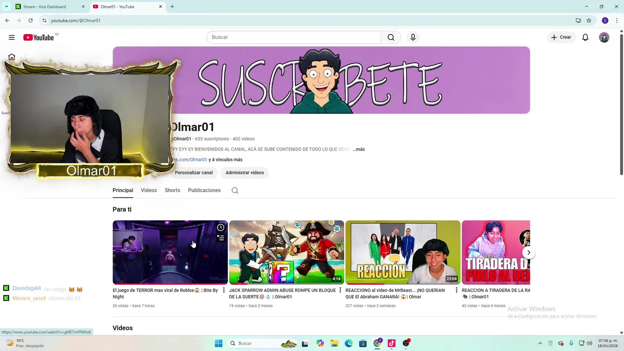Open the 'y 4 vínculos más' link
This screenshot has width=624, height=351.
click(225, 160)
